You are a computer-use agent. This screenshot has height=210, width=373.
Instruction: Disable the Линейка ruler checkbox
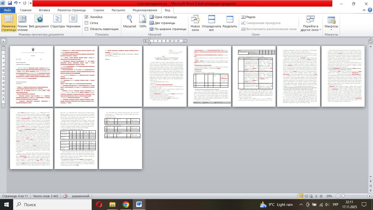coord(87,17)
